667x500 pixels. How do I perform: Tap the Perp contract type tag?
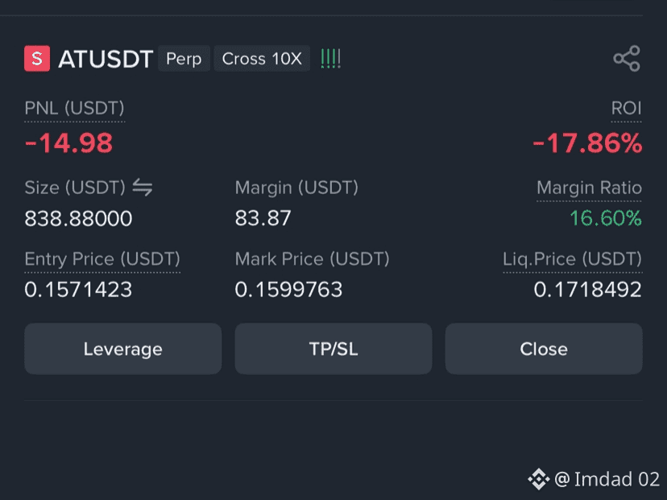184,59
